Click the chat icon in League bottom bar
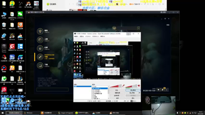 coord(158,90)
